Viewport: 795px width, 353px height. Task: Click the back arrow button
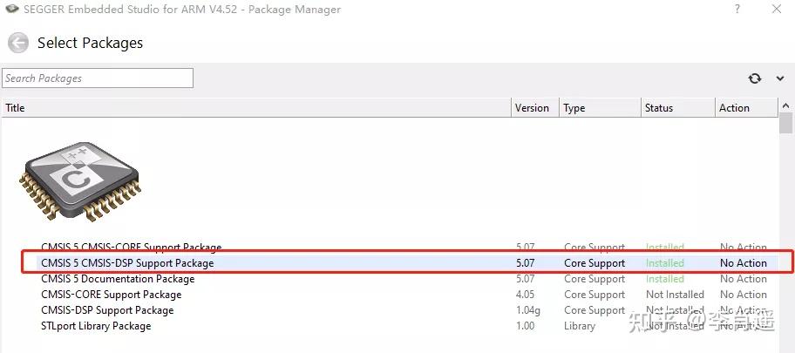[17, 43]
